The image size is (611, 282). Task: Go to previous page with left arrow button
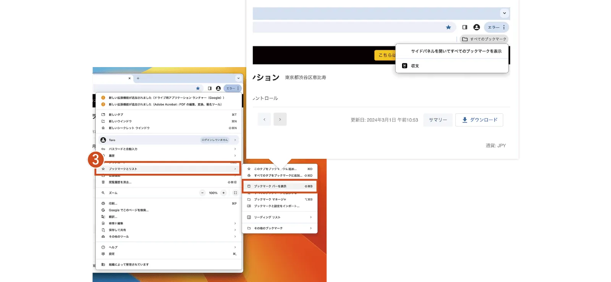[264, 119]
